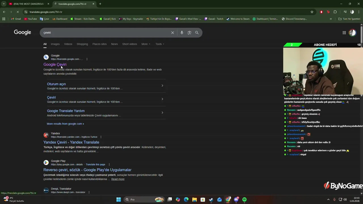This screenshot has width=363, height=204.
Task: Open the Dashboard bookmark
Action: 60,19
